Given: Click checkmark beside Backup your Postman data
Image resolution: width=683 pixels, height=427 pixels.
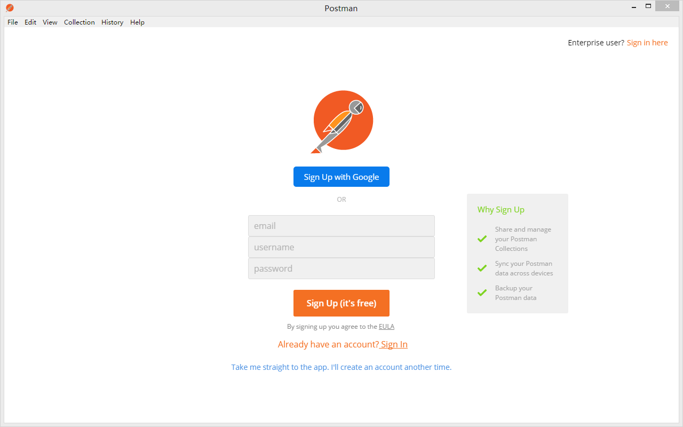Looking at the screenshot, I should pyautogui.click(x=482, y=292).
